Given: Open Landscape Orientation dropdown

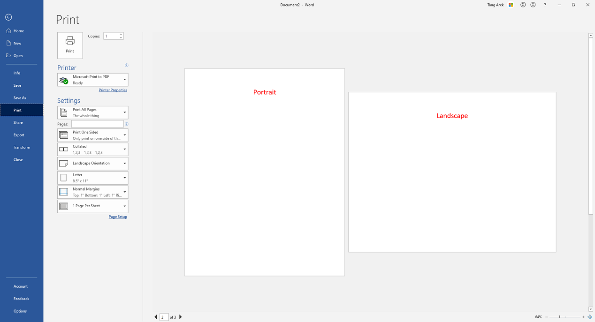Looking at the screenshot, I should click(92, 164).
